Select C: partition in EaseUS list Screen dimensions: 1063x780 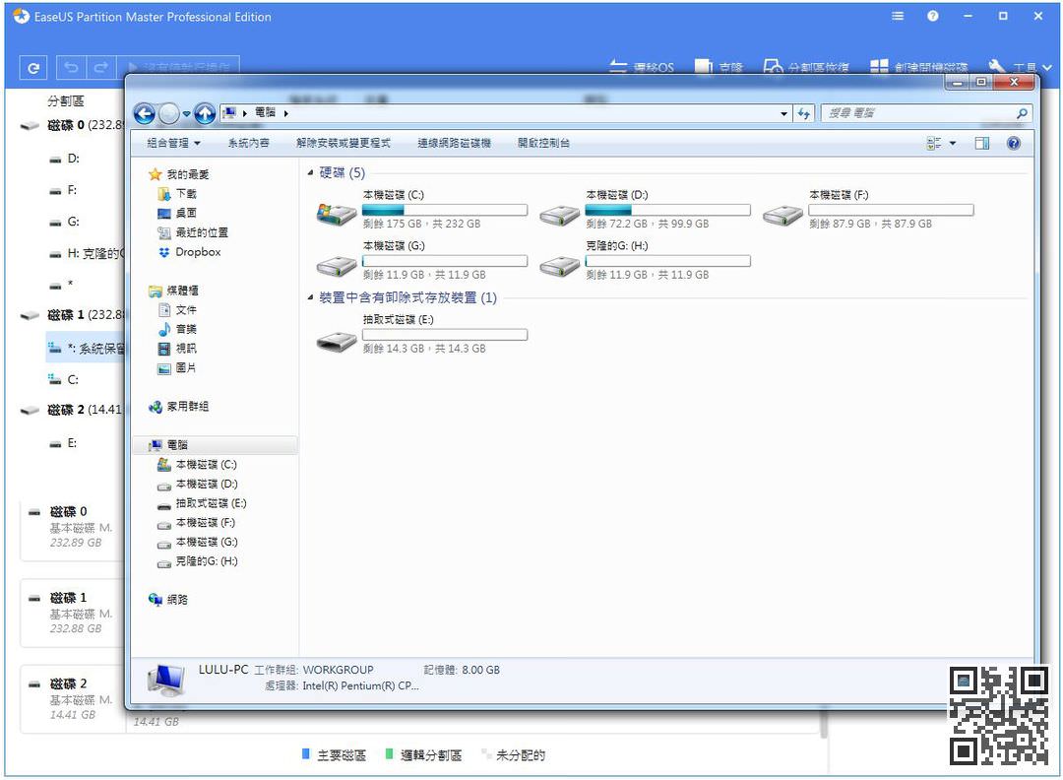[63, 379]
